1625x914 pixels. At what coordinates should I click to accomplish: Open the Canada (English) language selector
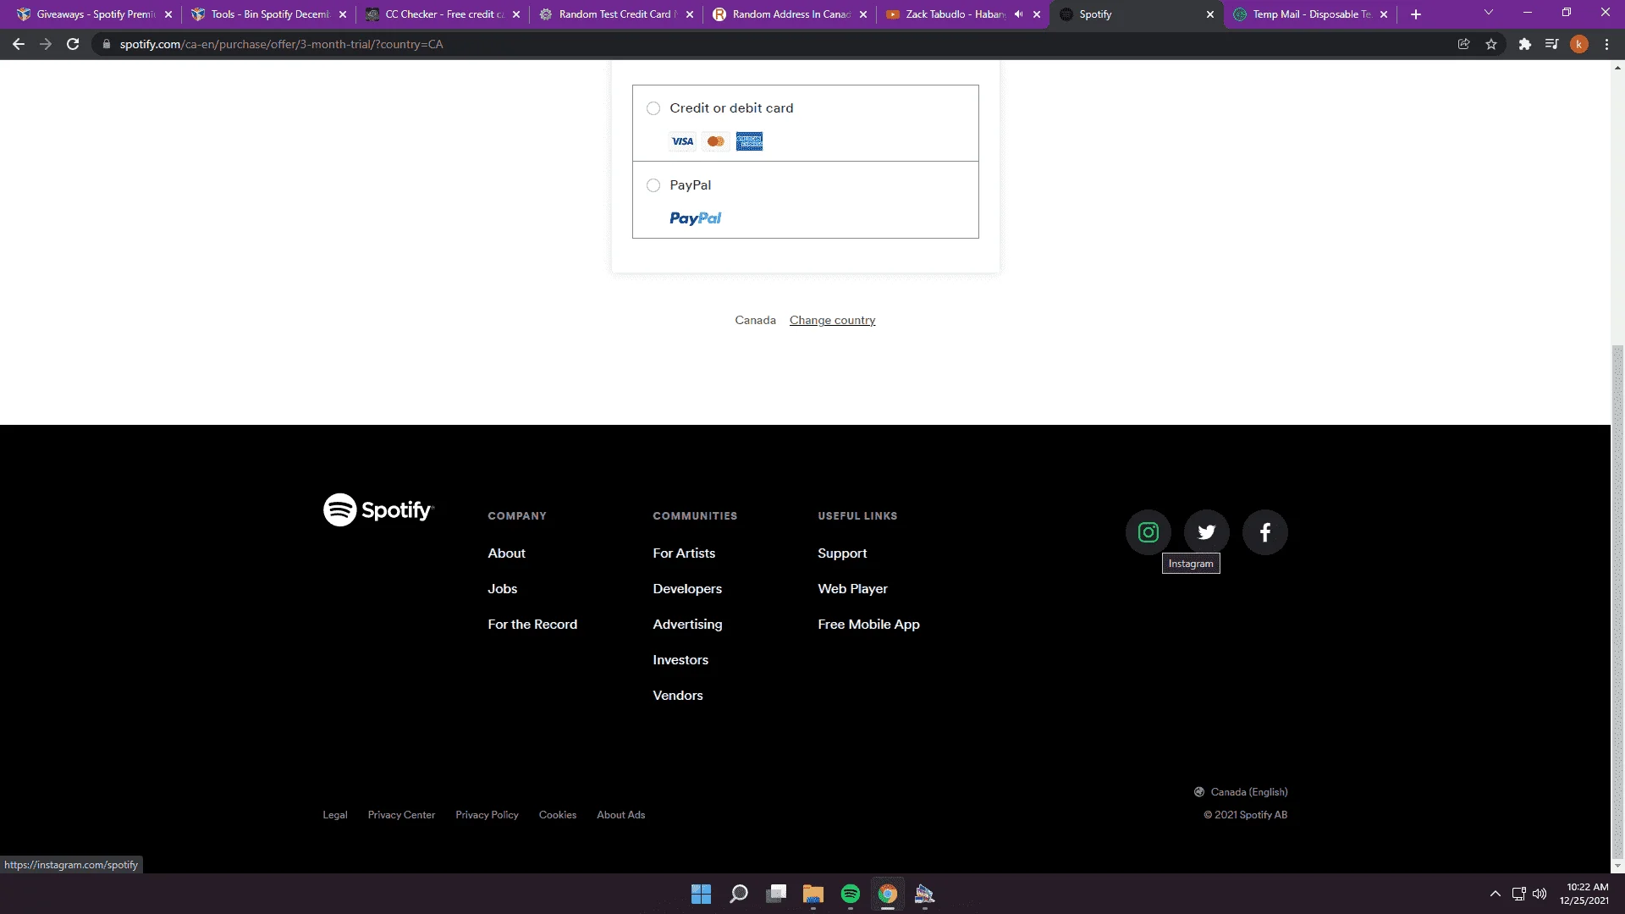coord(1241,792)
